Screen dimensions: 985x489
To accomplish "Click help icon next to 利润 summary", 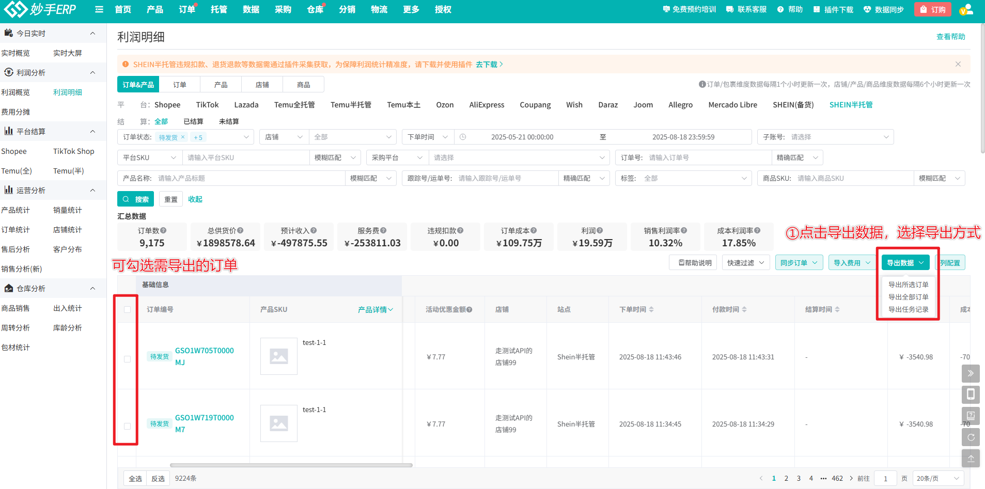I will point(600,231).
